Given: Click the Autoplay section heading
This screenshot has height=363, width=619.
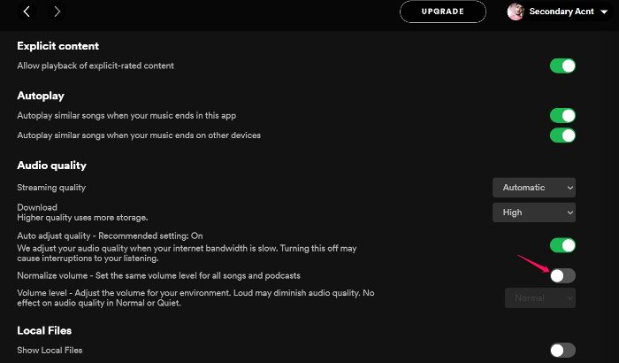Looking at the screenshot, I should coord(41,96).
